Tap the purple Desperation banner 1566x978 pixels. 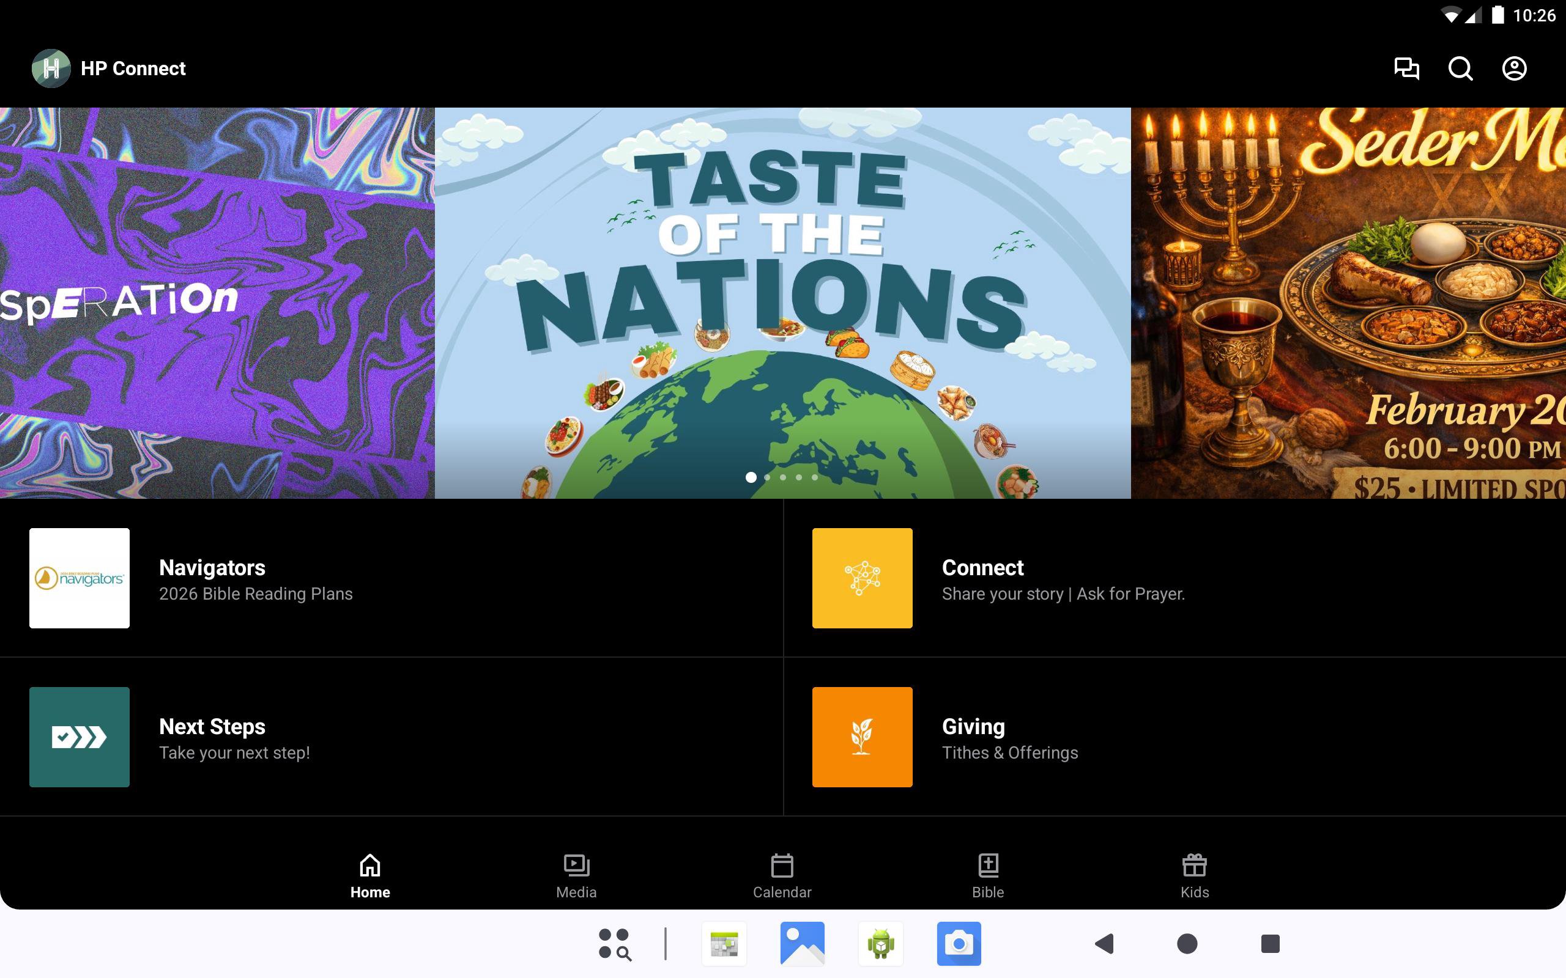217,303
